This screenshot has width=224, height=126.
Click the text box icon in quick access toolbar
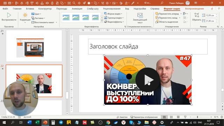(x=69, y=3)
